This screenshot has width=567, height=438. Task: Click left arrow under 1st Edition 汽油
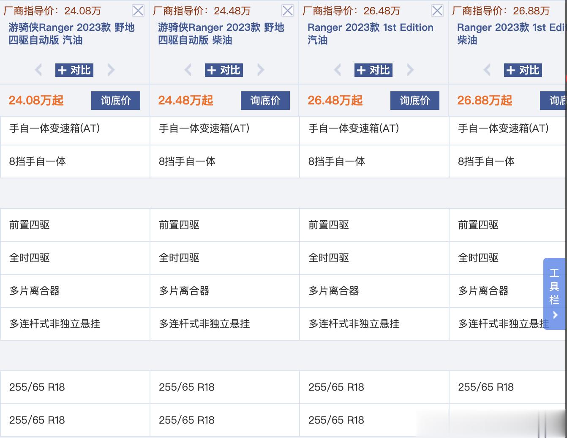coord(338,70)
